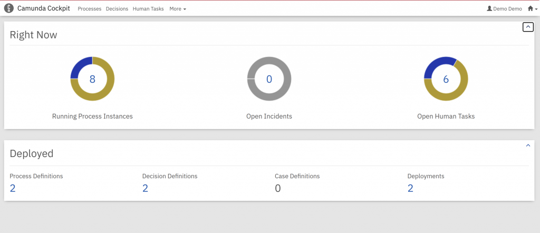Open the Decision Definitions count 2

146,188
